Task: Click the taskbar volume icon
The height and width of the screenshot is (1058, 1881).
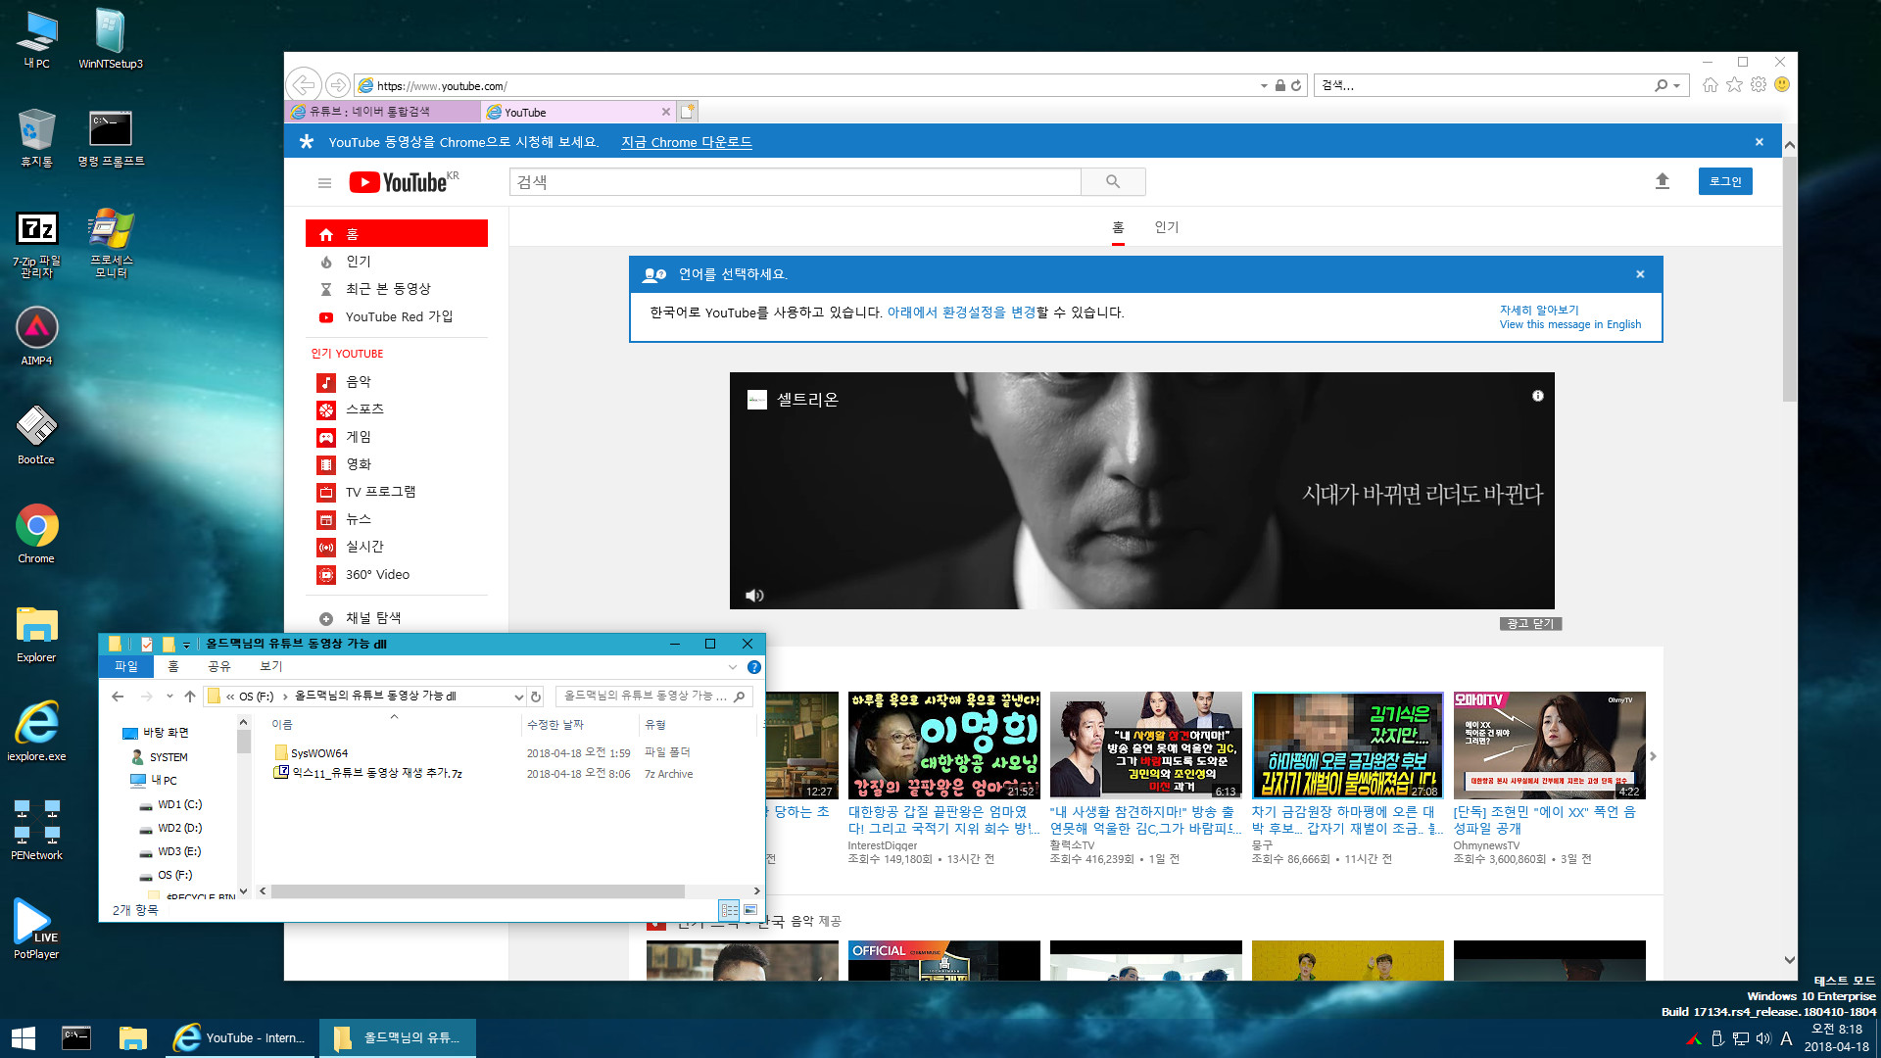Action: coord(1763,1038)
